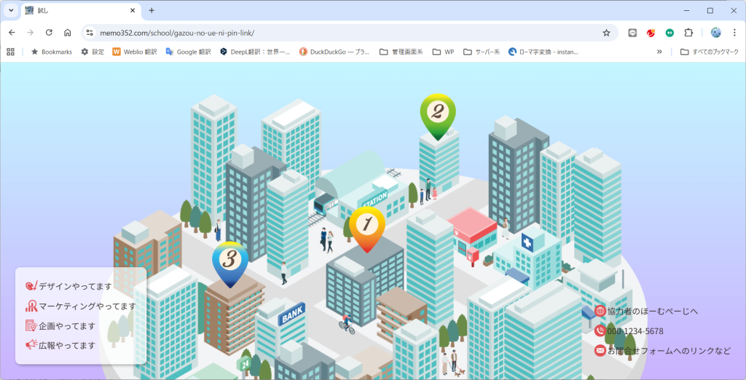
Task: Click the 000-1234-5678 phone number link
Action: (635, 331)
